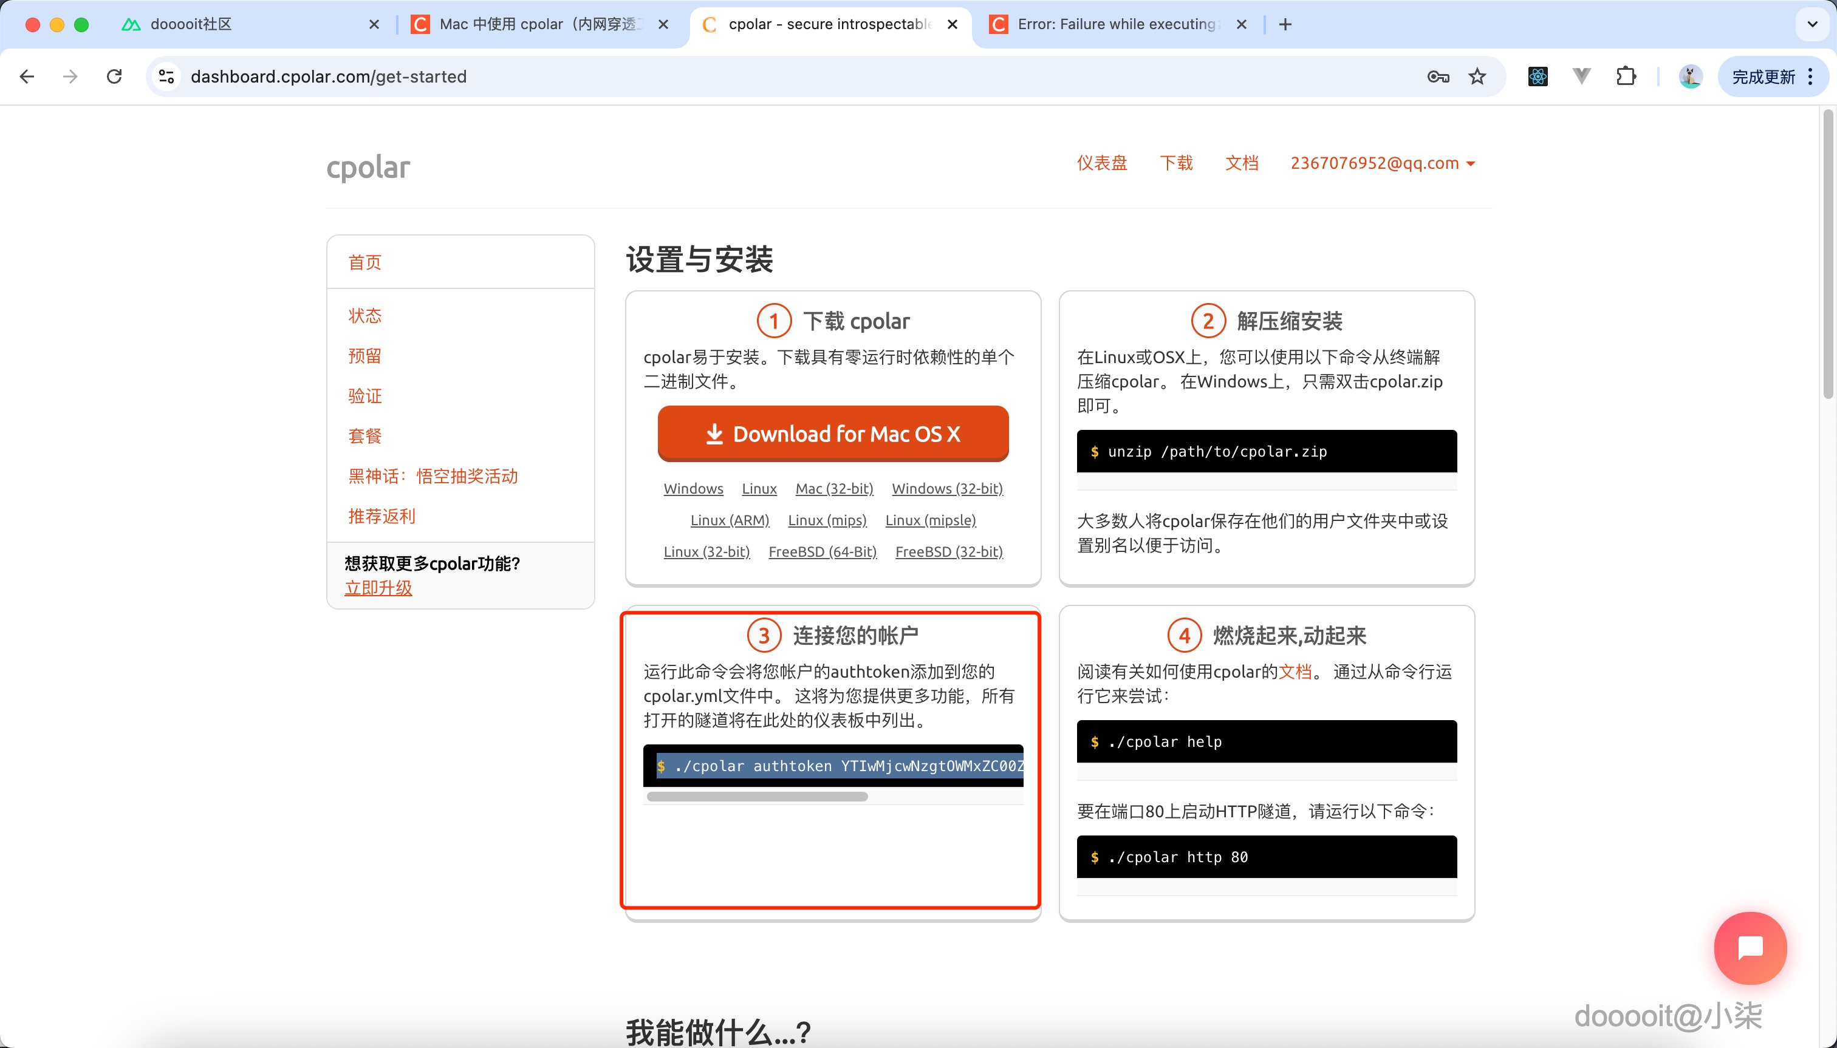1837x1048 pixels.
Task: Open saved passwords via the key icon
Action: tap(1438, 77)
